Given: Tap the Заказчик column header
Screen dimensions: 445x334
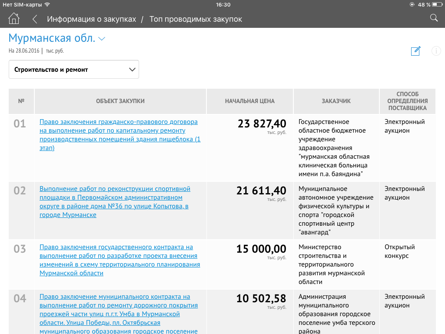Looking at the screenshot, I should click(x=336, y=101).
